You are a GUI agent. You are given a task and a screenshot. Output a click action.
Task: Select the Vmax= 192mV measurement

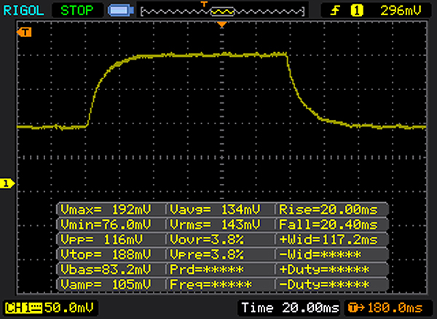coord(106,209)
